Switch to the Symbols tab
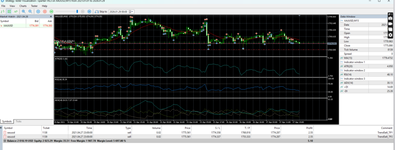Viewport: 395px width, 150px height. click(7, 121)
